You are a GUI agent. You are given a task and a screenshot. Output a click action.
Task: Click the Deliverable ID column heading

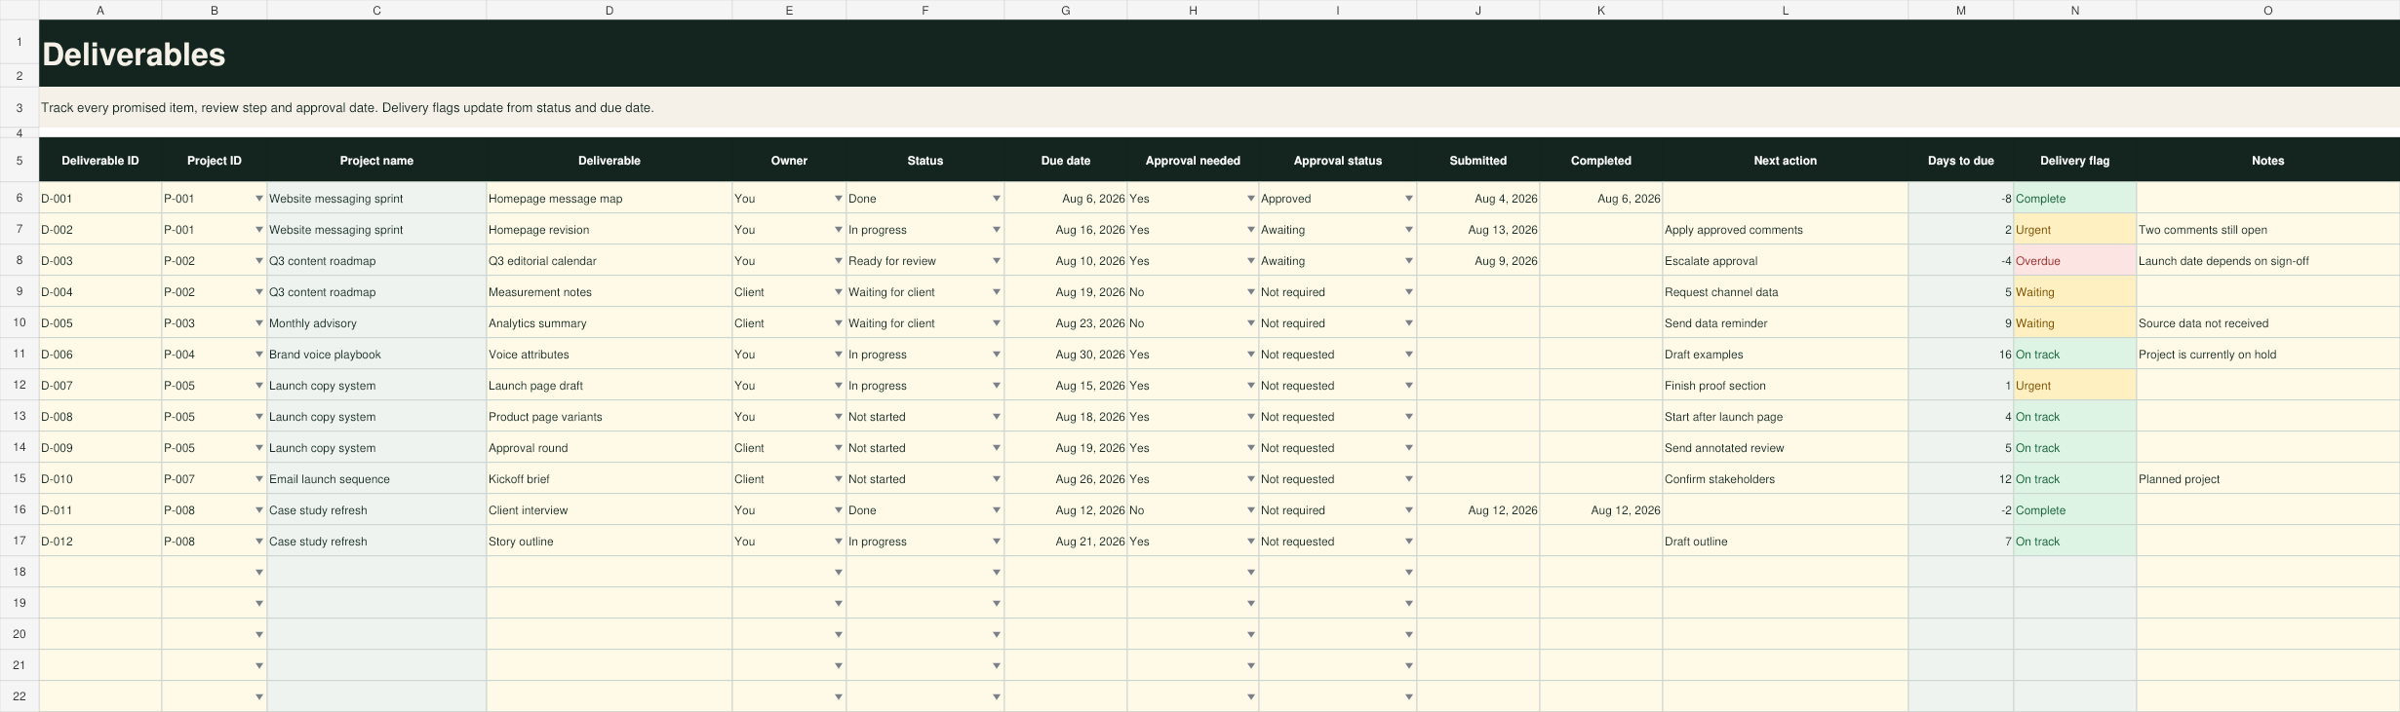(100, 161)
